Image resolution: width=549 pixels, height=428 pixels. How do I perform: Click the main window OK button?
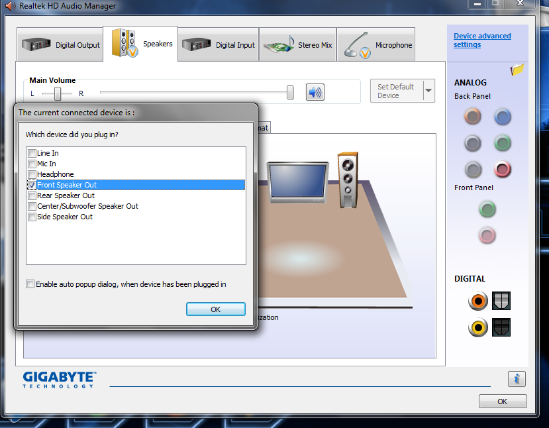[x=503, y=401]
